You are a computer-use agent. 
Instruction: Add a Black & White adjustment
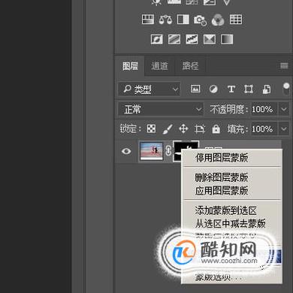point(183,20)
